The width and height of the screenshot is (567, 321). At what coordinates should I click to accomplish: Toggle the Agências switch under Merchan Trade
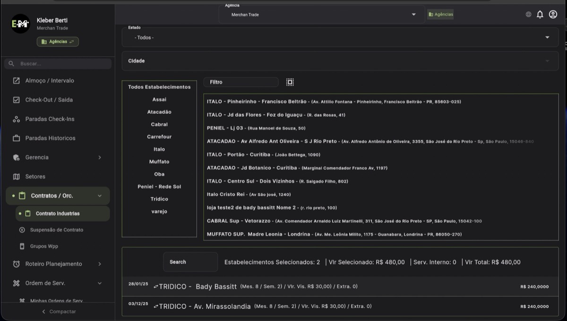pos(58,42)
